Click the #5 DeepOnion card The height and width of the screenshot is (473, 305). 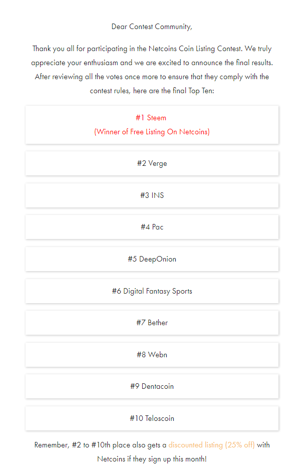point(152,259)
